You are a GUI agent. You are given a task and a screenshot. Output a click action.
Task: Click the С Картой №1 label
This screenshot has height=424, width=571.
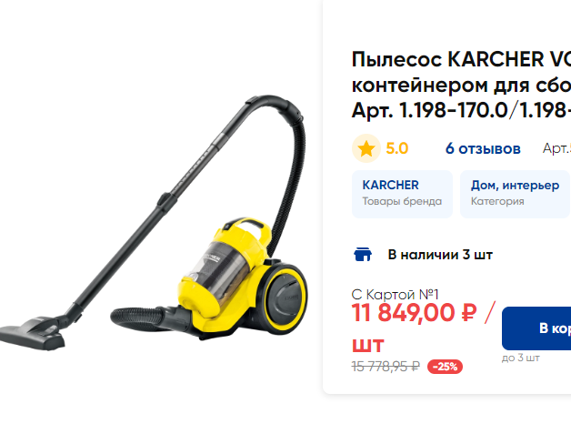pos(396,294)
